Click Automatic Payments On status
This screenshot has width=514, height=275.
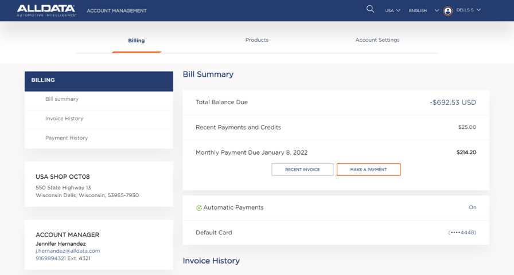(x=472, y=207)
